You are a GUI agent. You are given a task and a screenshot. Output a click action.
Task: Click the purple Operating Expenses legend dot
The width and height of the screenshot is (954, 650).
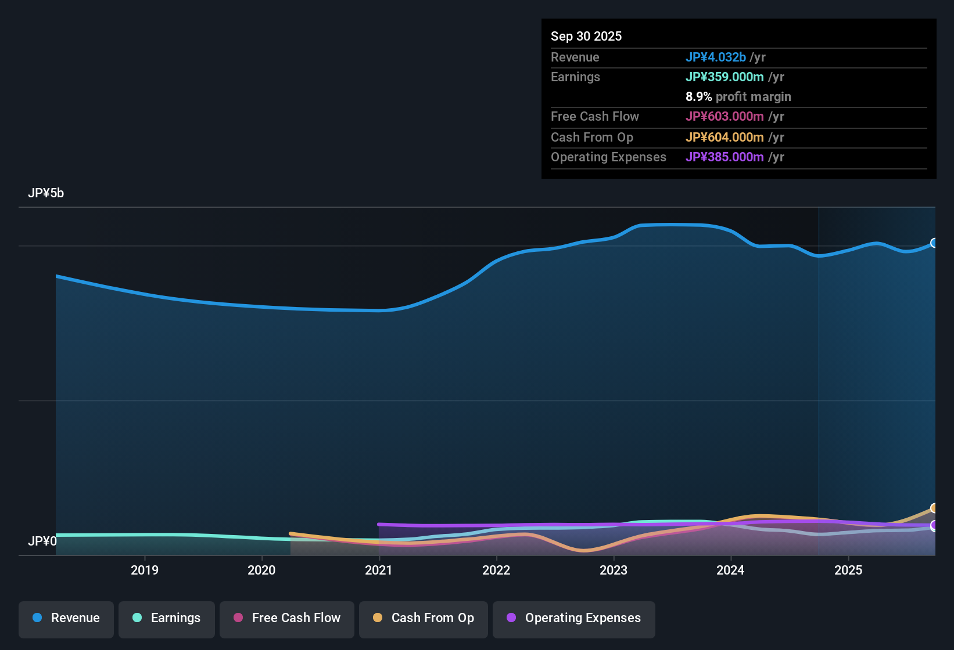click(x=511, y=618)
